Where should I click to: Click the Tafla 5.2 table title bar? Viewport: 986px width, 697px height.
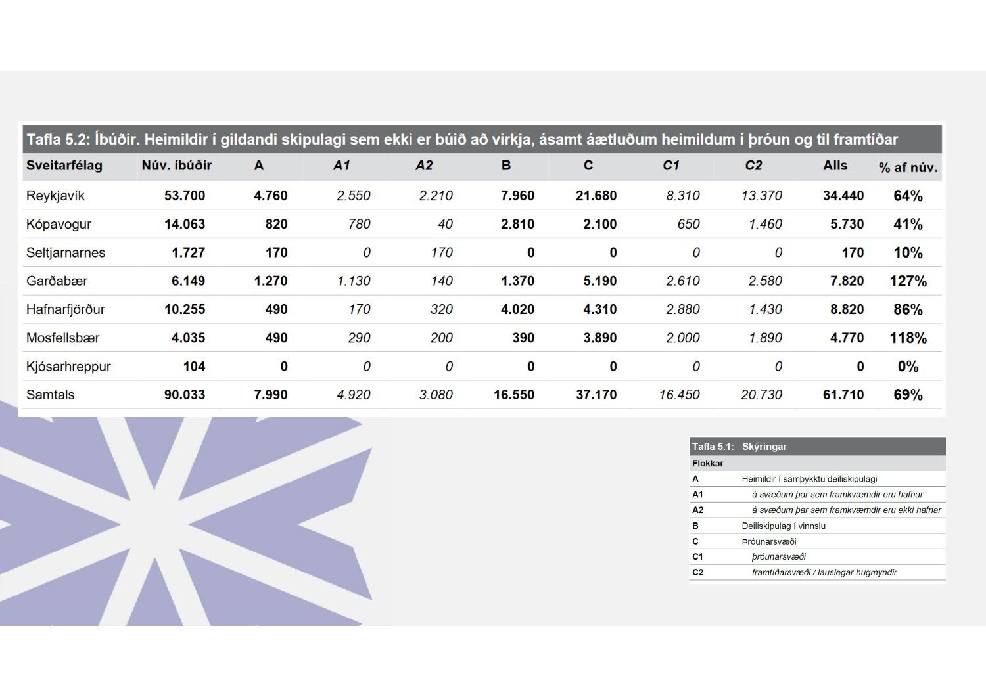click(461, 139)
